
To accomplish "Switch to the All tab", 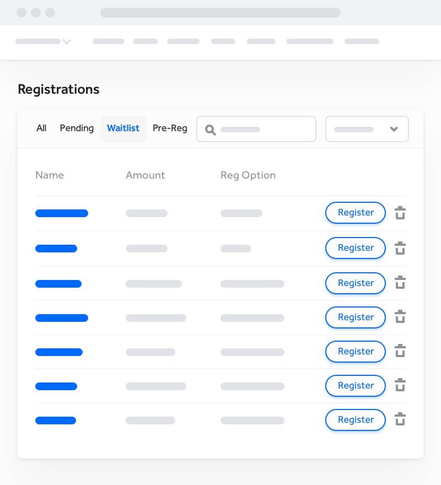I will 41,128.
